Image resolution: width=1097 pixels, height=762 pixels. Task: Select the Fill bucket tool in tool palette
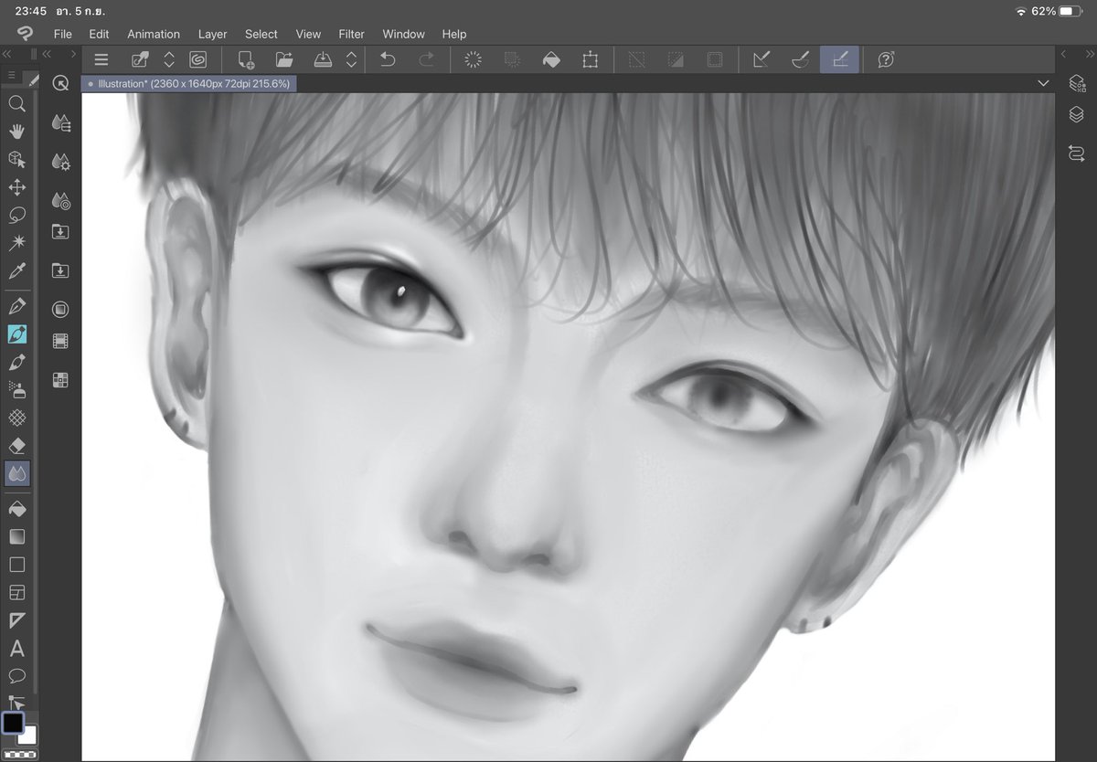click(16, 509)
